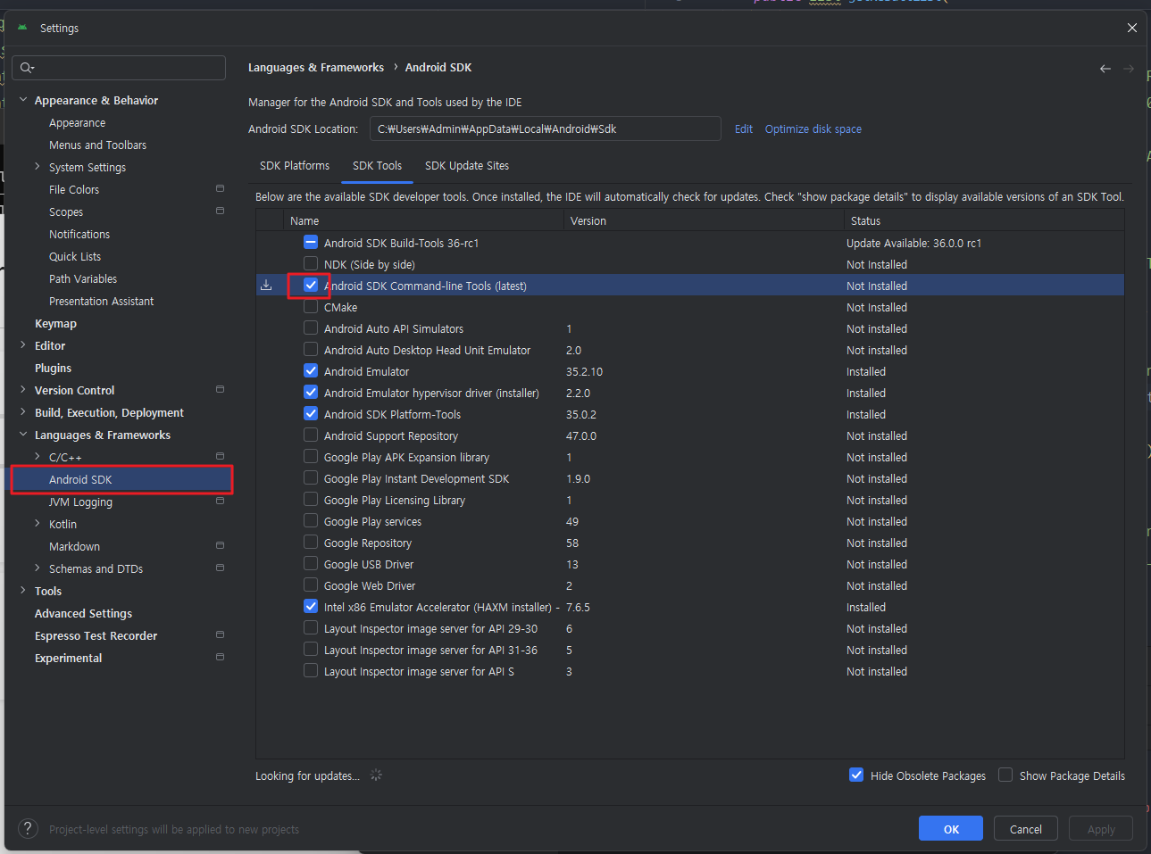Image resolution: width=1151 pixels, height=854 pixels.
Task: Click the project-level icon next to Experimental
Action: tap(220, 658)
